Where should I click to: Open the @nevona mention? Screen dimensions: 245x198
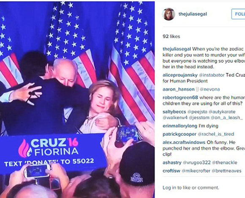click(x=210, y=89)
